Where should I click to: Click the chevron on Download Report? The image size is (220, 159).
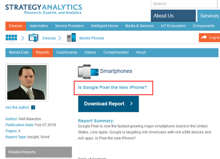click(x=132, y=104)
